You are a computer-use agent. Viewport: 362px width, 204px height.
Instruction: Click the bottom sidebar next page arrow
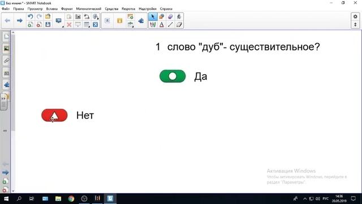pyautogui.click(x=5, y=172)
